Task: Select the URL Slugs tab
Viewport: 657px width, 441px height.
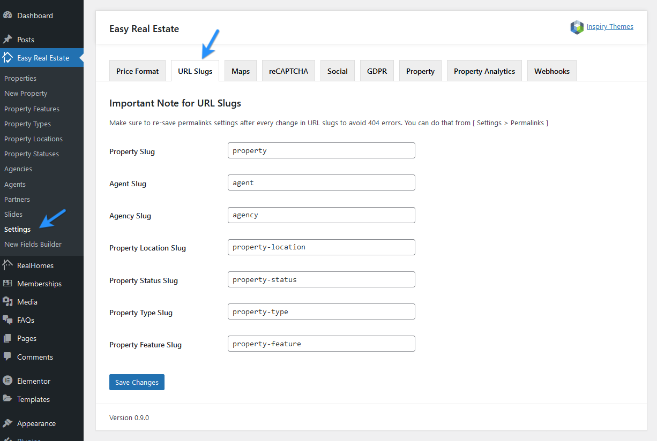Action: tap(195, 71)
